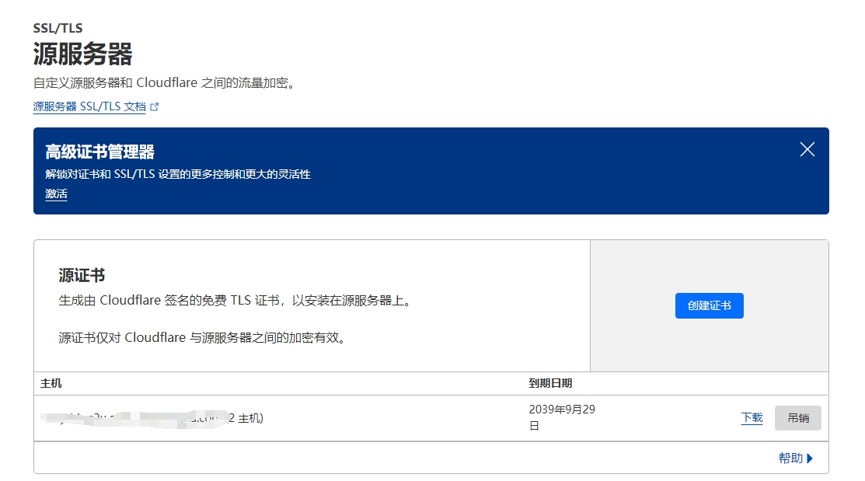This screenshot has width=865, height=481.
Task: Expand the 帮助 section
Action: (796, 458)
